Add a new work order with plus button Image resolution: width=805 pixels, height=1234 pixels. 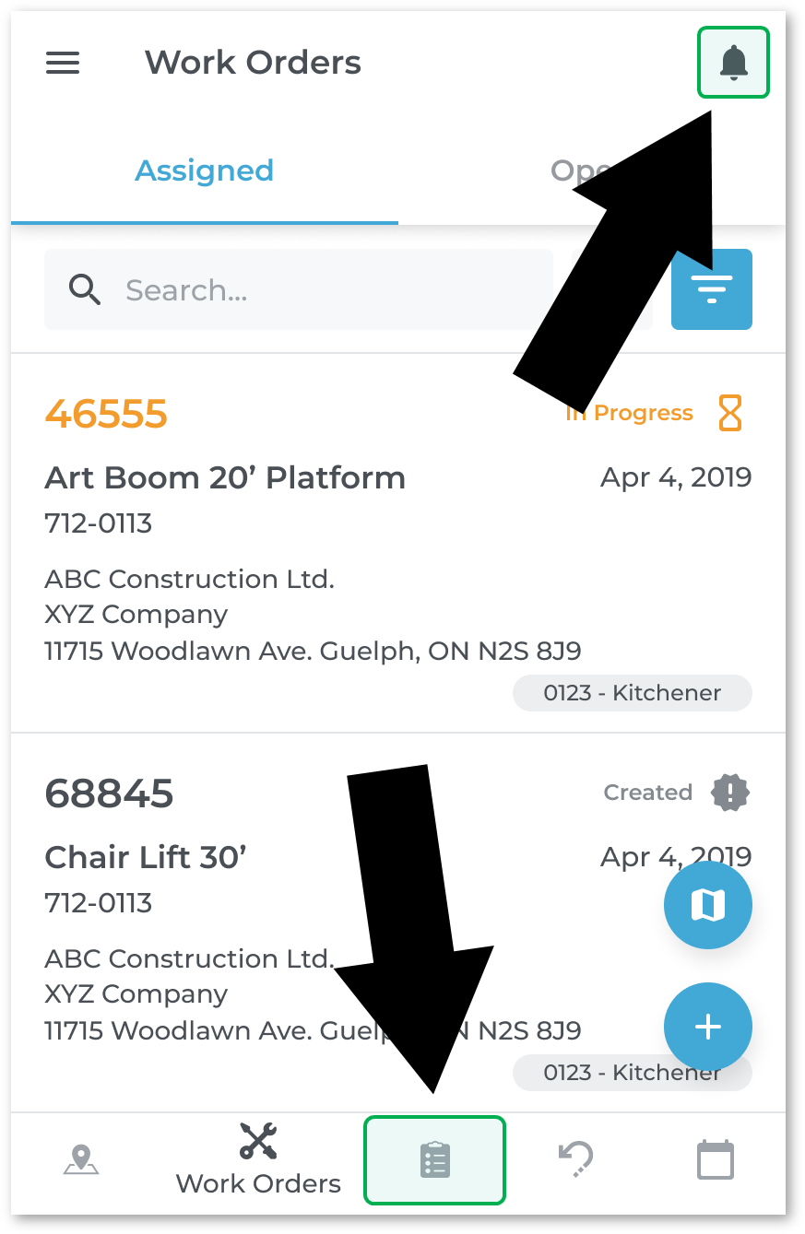(708, 1027)
